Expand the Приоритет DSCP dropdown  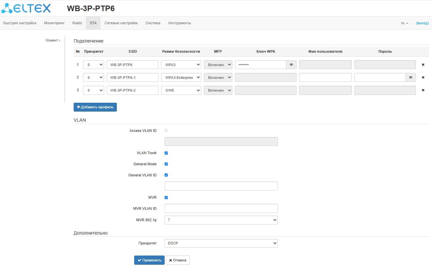point(221,243)
